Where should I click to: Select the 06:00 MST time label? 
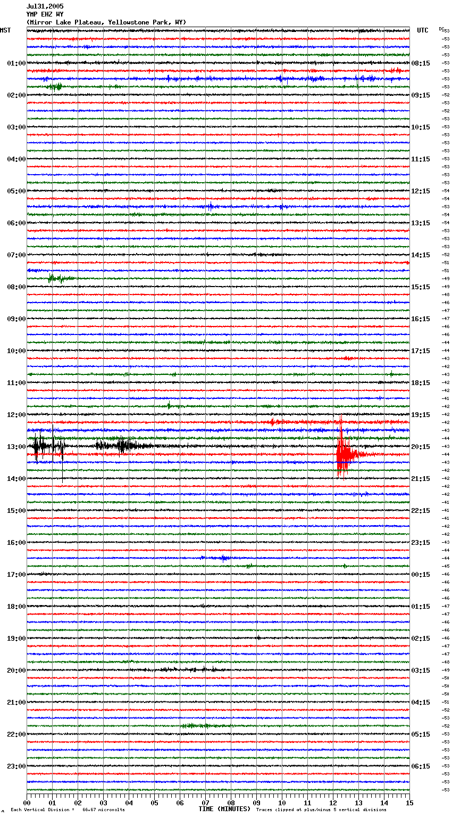coord(16,223)
